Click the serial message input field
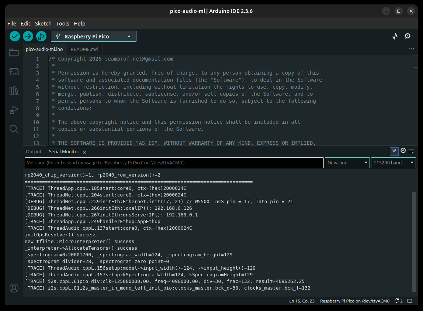423x311 pixels. pyautogui.click(x=174, y=163)
